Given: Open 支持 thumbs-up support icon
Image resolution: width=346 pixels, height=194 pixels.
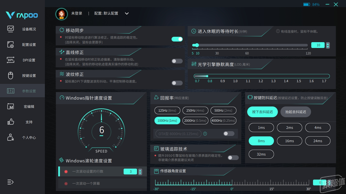Looking at the screenshot, I should [10, 122].
